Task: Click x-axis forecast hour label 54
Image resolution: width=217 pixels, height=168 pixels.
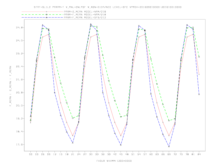Action: point(139,154)
